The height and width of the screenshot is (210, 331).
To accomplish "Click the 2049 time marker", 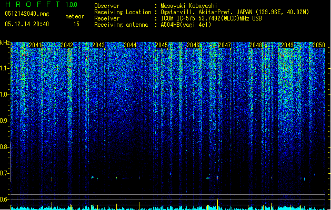I will [x=287, y=45].
